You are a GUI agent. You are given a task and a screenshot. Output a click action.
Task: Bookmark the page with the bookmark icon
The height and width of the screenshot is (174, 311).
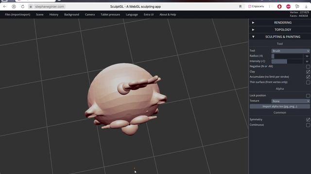(x=240, y=6)
